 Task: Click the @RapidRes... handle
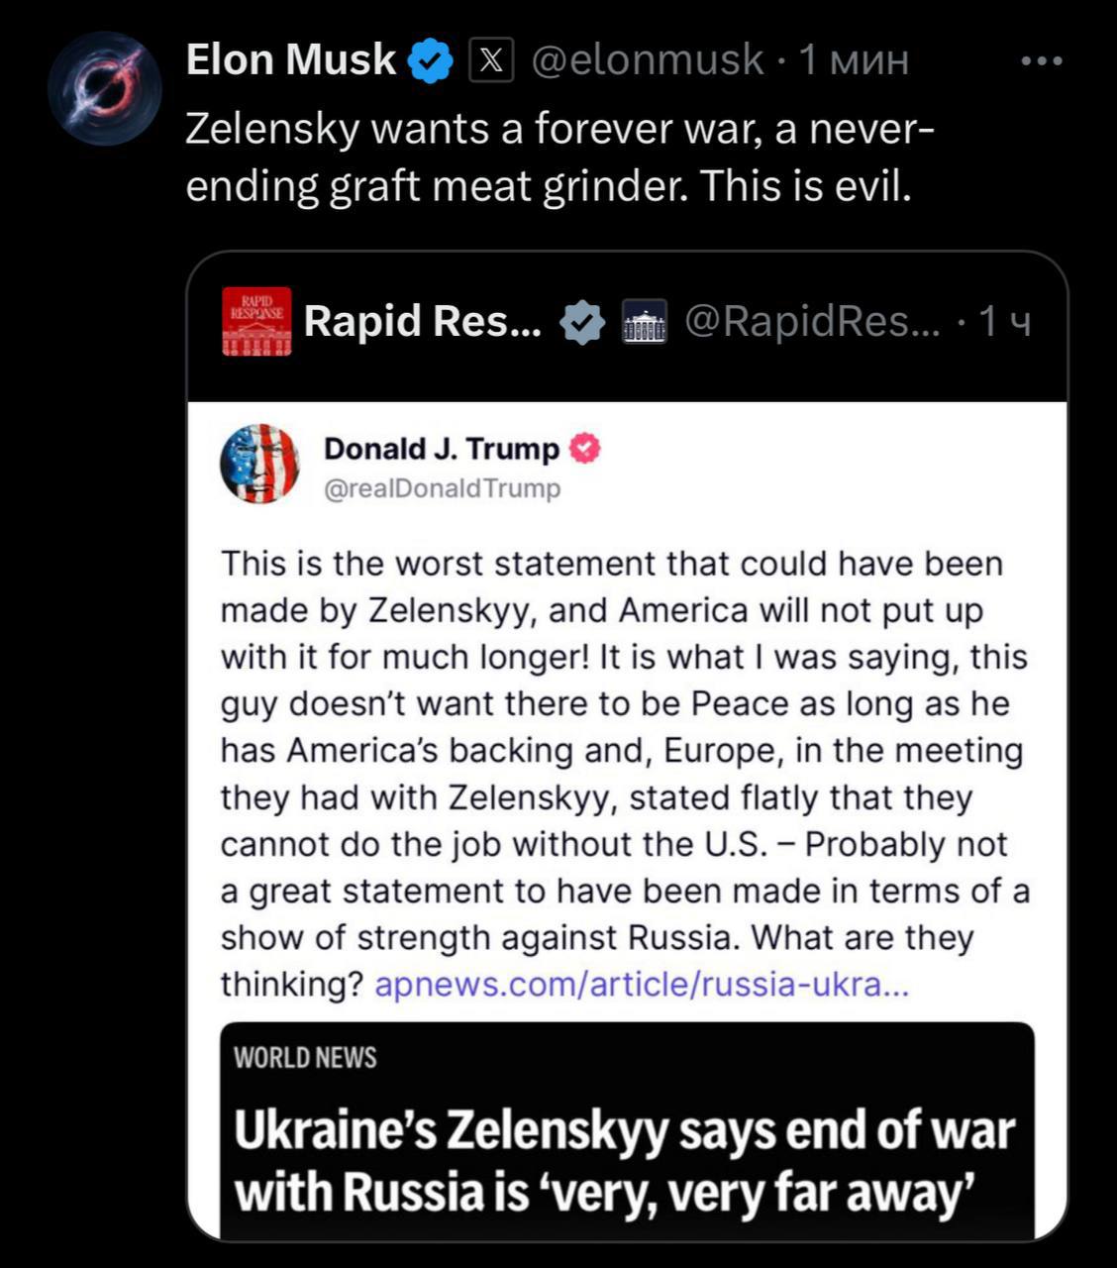[813, 321]
